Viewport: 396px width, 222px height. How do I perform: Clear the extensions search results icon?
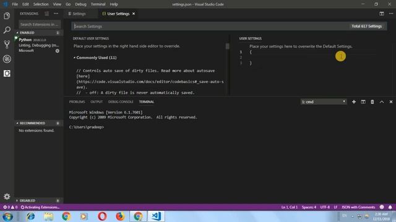47,14
